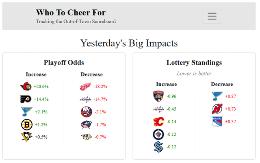
Task: Click the Pittsburgh Penguins logo
Action: coord(26,137)
